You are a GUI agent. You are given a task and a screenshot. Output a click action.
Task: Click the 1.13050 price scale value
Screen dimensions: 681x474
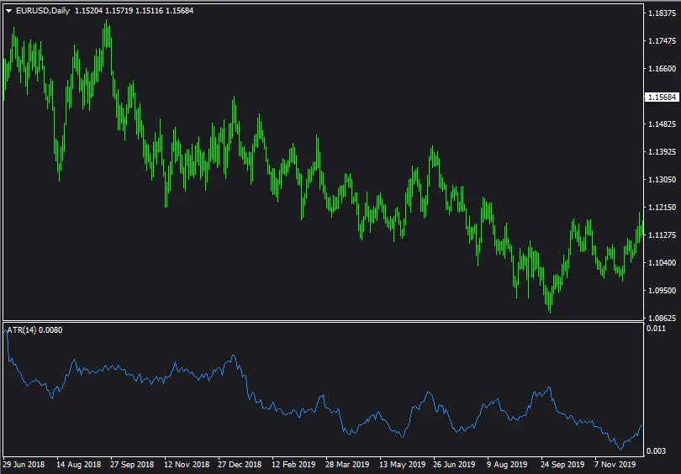(x=662, y=180)
